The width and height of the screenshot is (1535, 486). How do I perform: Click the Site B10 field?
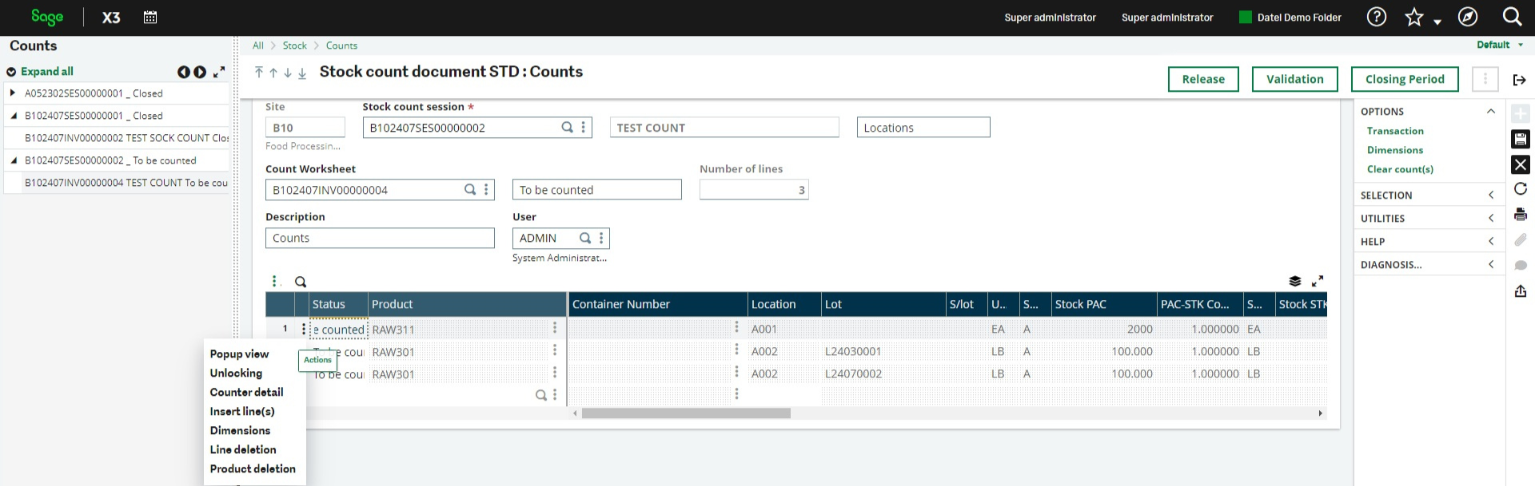tap(305, 127)
